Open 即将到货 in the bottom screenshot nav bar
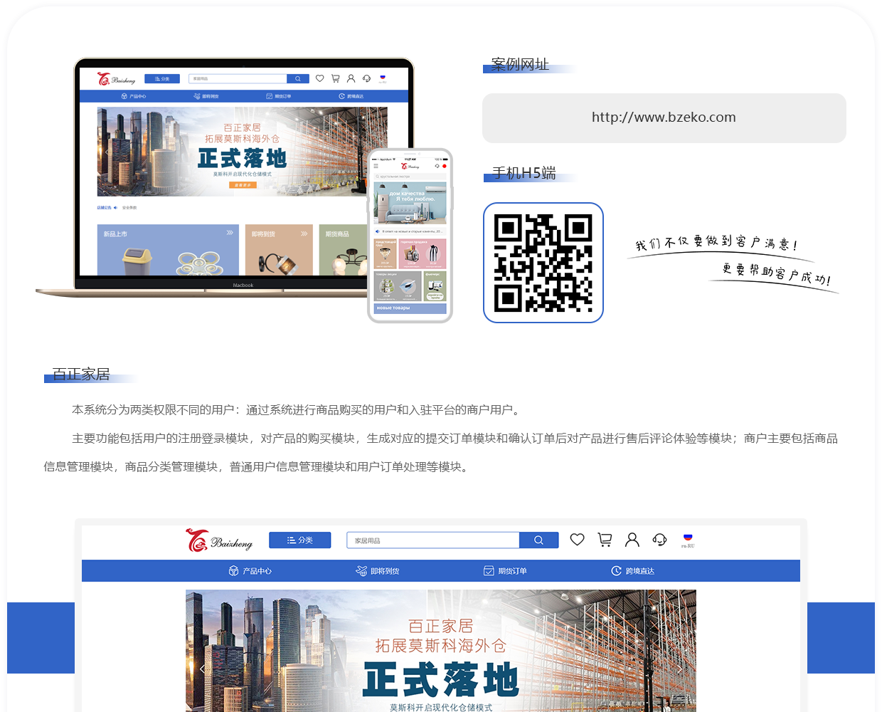 [378, 571]
